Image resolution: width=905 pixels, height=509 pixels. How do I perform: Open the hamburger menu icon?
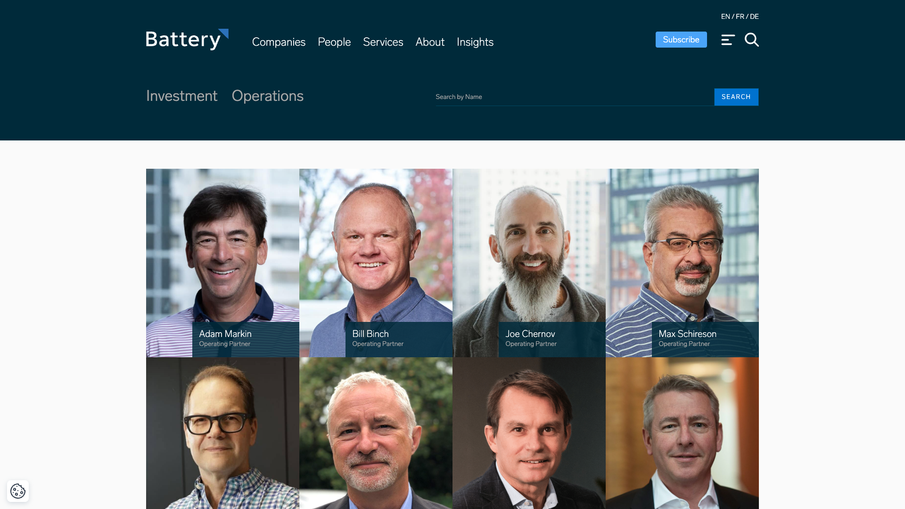point(728,40)
